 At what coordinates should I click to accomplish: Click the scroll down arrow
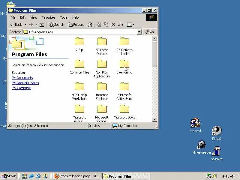(x=154, y=119)
